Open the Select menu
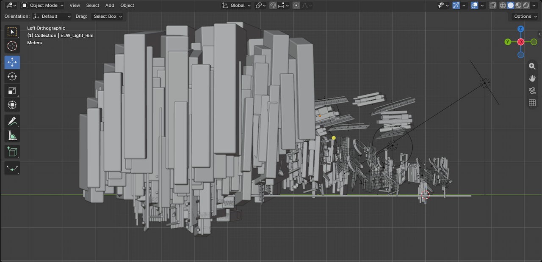This screenshot has height=262, width=542. point(93,5)
